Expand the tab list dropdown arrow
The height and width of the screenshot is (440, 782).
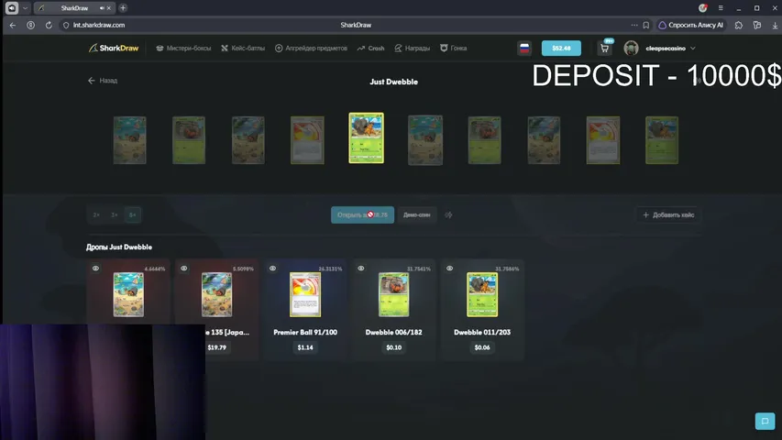click(x=25, y=8)
